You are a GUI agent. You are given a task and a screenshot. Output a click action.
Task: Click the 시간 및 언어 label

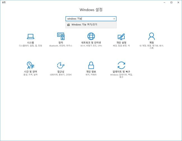pos(31,72)
